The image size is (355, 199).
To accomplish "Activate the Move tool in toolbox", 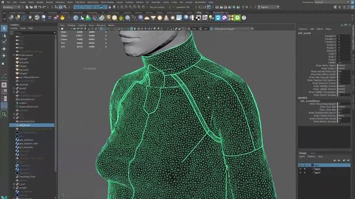I will coord(4,49).
